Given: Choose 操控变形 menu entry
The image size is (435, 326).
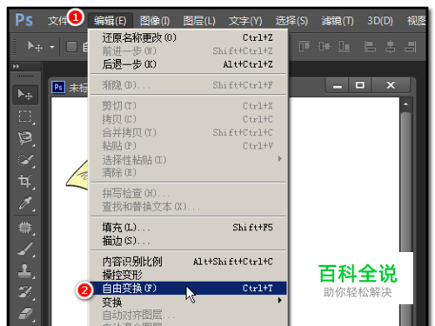Looking at the screenshot, I should pos(188,275).
